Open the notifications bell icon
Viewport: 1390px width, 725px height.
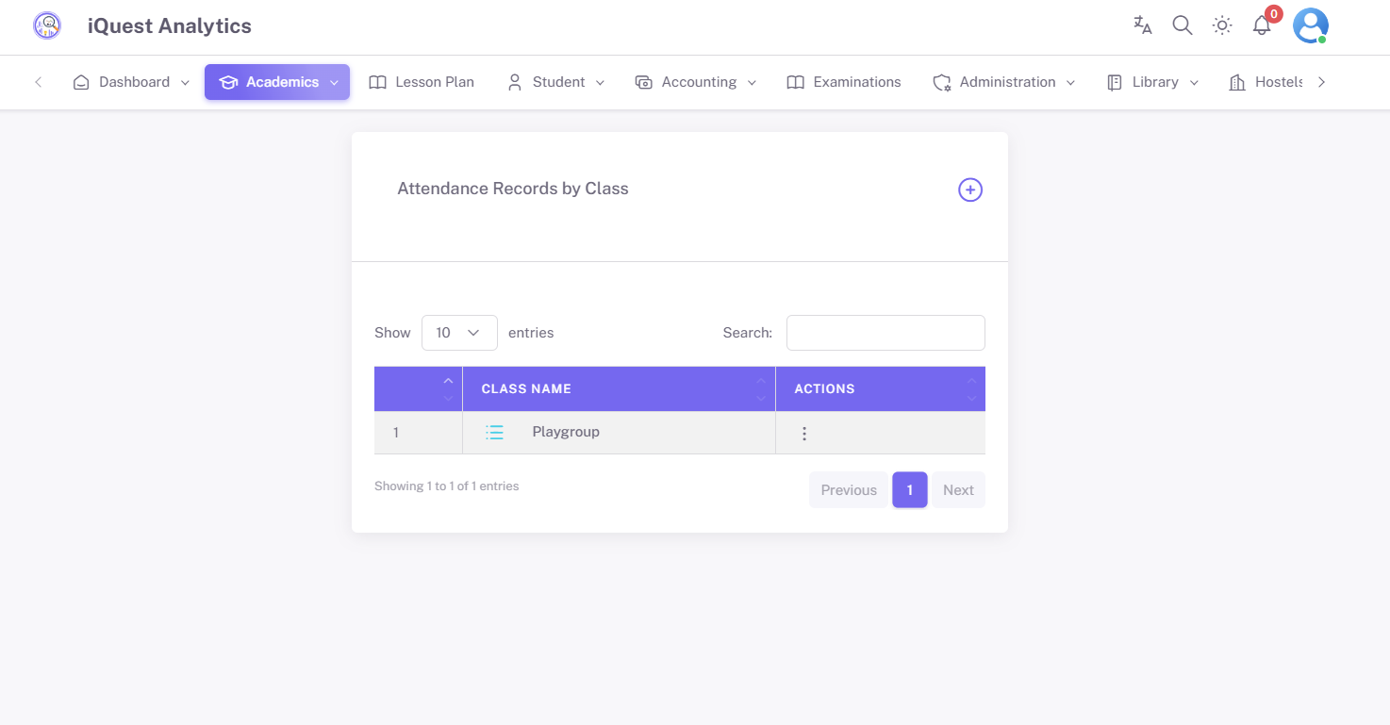tap(1262, 25)
